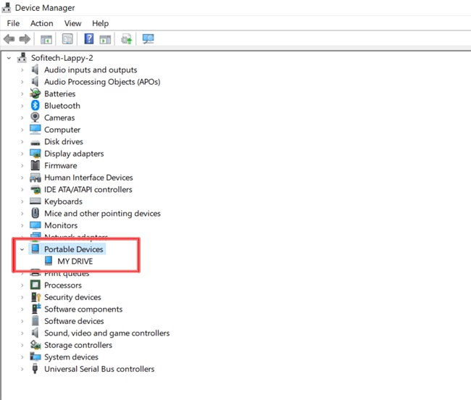This screenshot has width=471, height=400.
Task: Click the Software components puzzle icon
Action: 36,309
